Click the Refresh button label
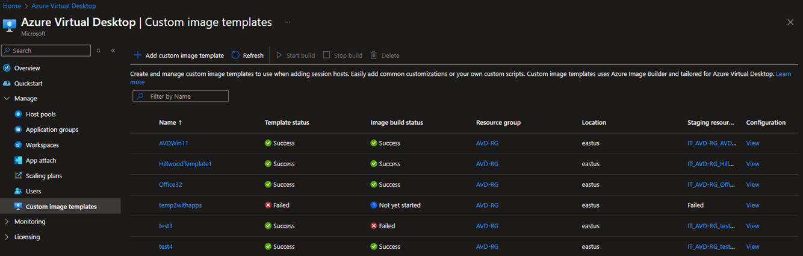Screen dimensions: 803x256 pos(253,55)
